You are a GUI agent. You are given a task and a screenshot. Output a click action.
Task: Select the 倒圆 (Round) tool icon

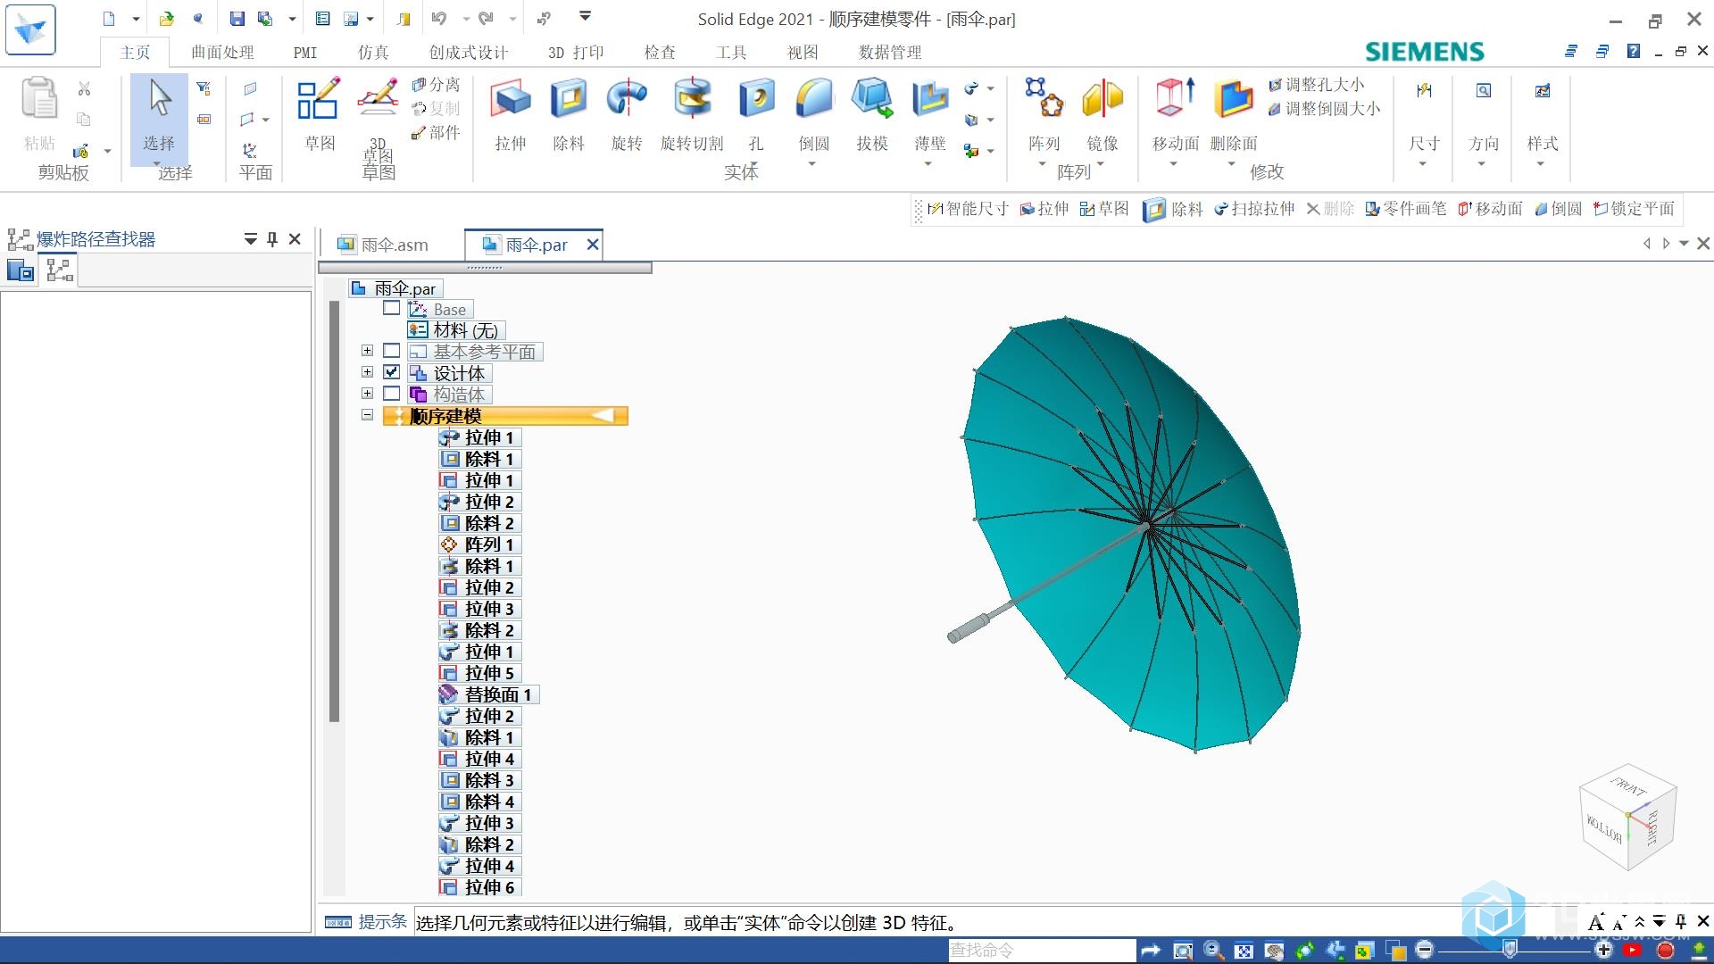pyautogui.click(x=813, y=98)
